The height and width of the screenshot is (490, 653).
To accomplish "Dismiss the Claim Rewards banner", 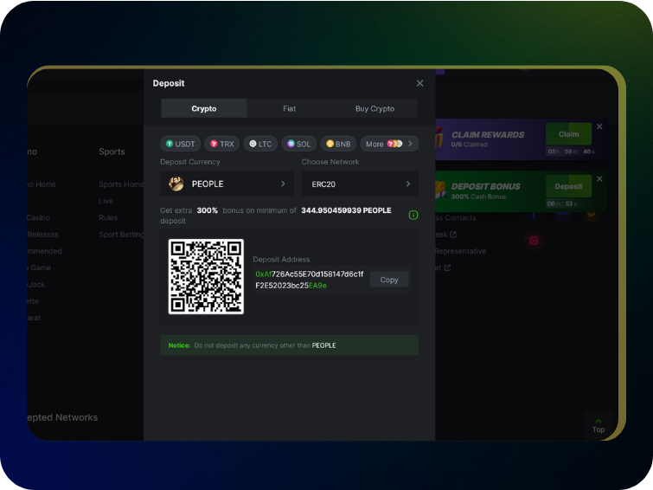I will pos(599,126).
